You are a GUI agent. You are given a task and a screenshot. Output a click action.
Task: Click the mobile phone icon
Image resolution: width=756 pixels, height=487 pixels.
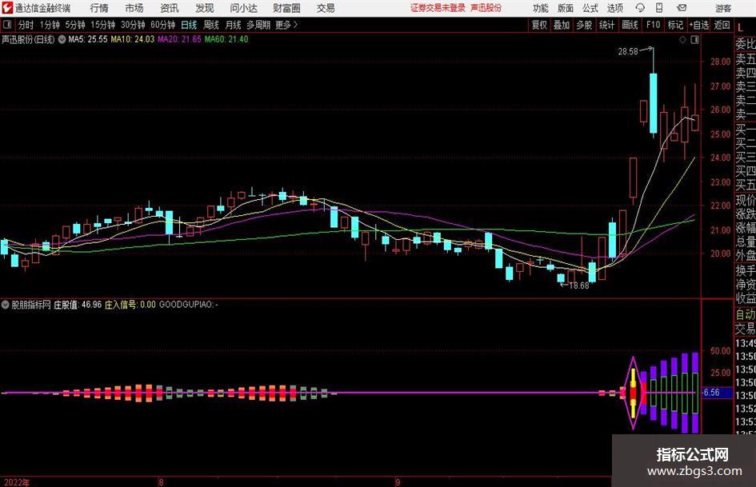[659, 8]
